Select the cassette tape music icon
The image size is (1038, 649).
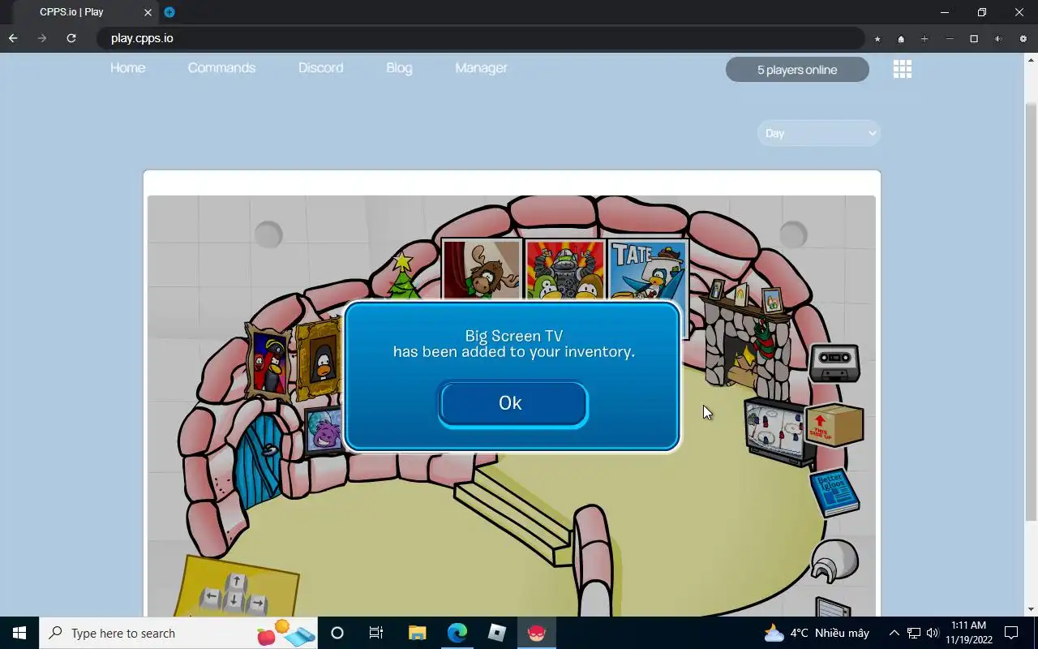[834, 363]
